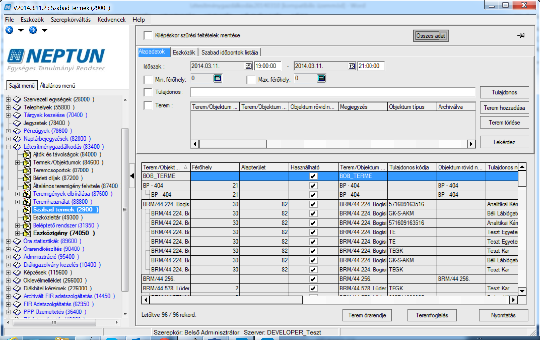Open the forward history dropdown arrow
Image resolution: width=540 pixels, height=340 pixels.
(44, 30)
